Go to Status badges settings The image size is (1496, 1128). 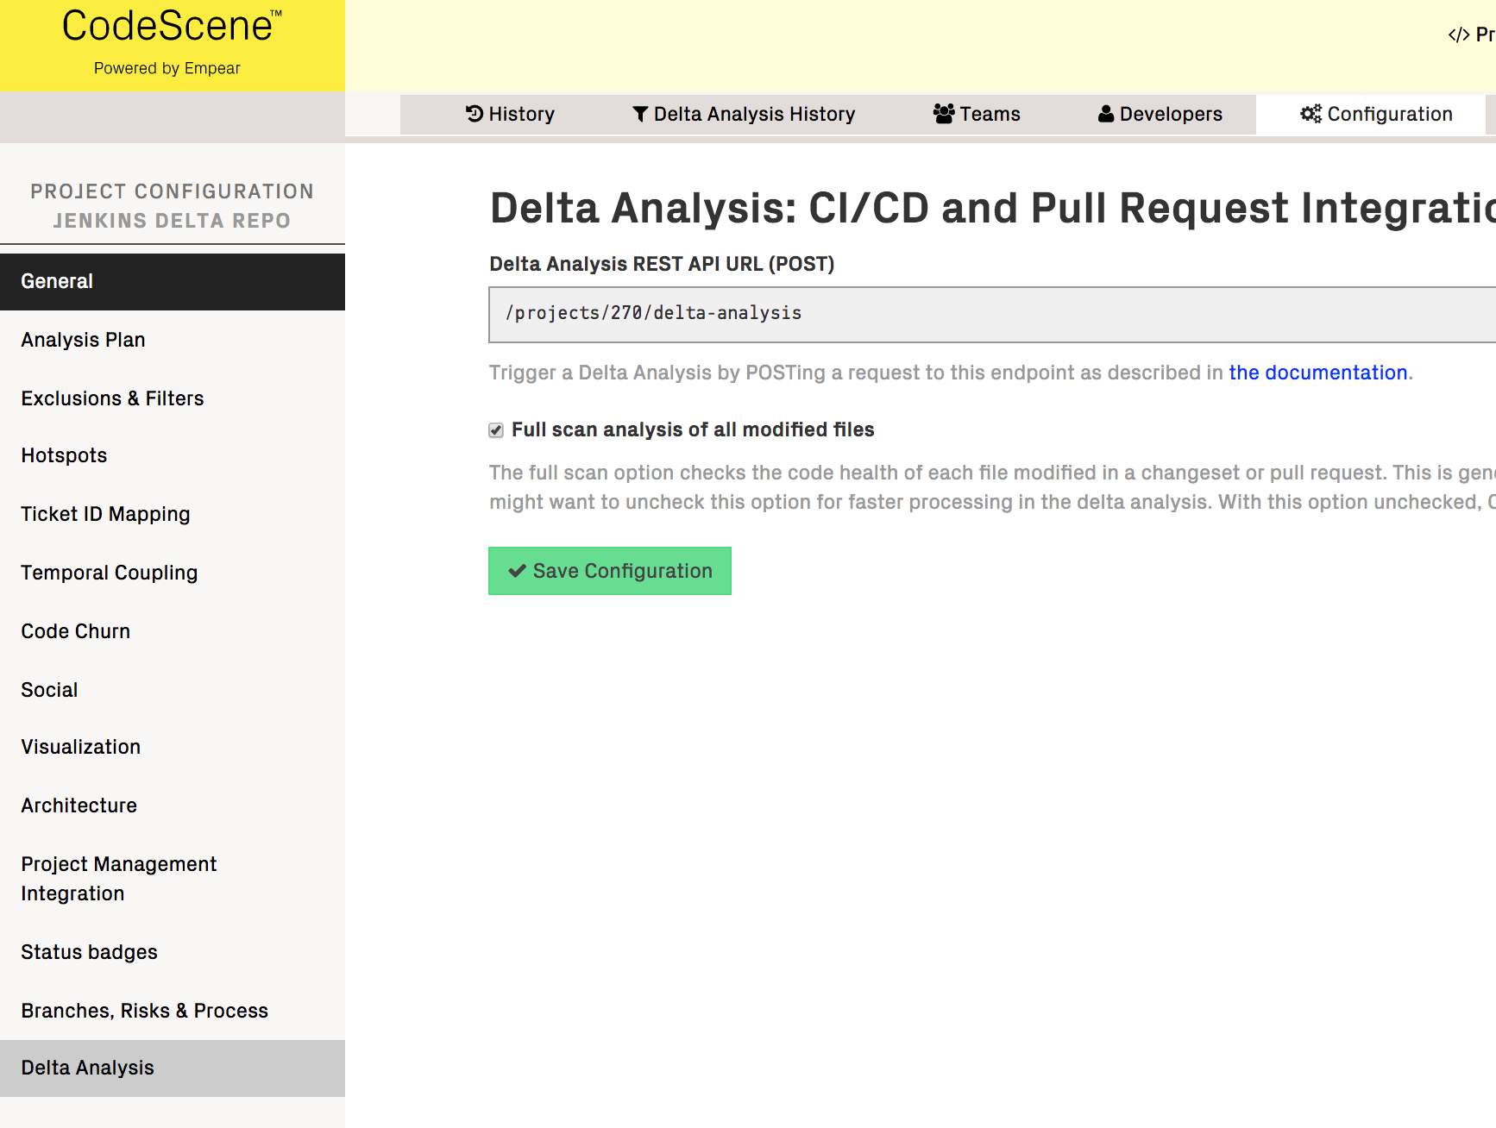pos(173,952)
